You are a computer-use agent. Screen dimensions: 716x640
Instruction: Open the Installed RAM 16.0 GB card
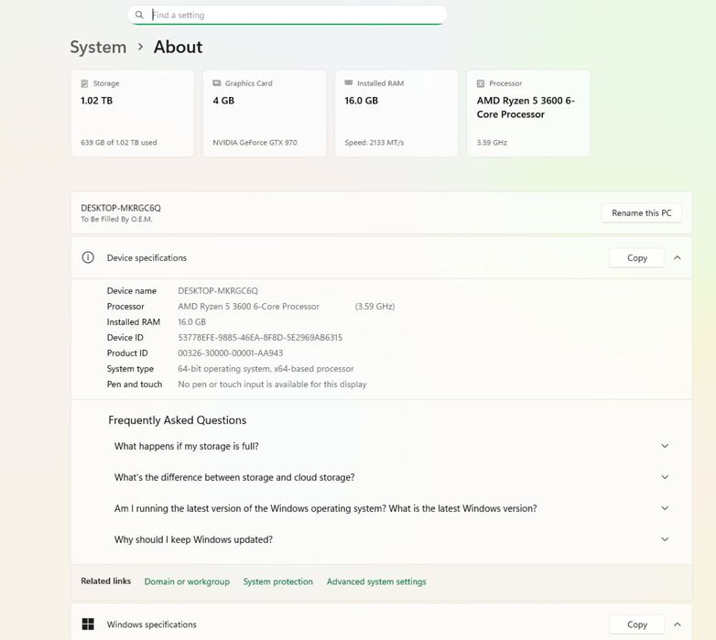[396, 114]
